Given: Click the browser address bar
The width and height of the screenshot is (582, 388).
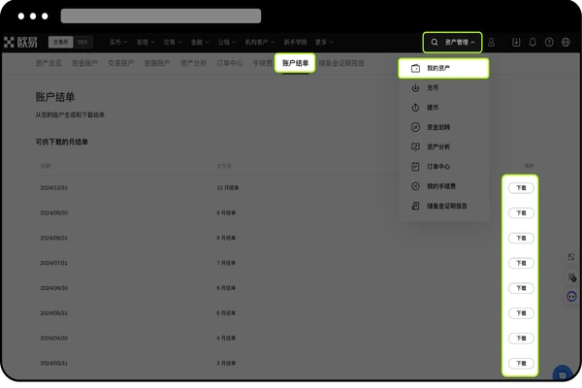Looking at the screenshot, I should (x=161, y=16).
